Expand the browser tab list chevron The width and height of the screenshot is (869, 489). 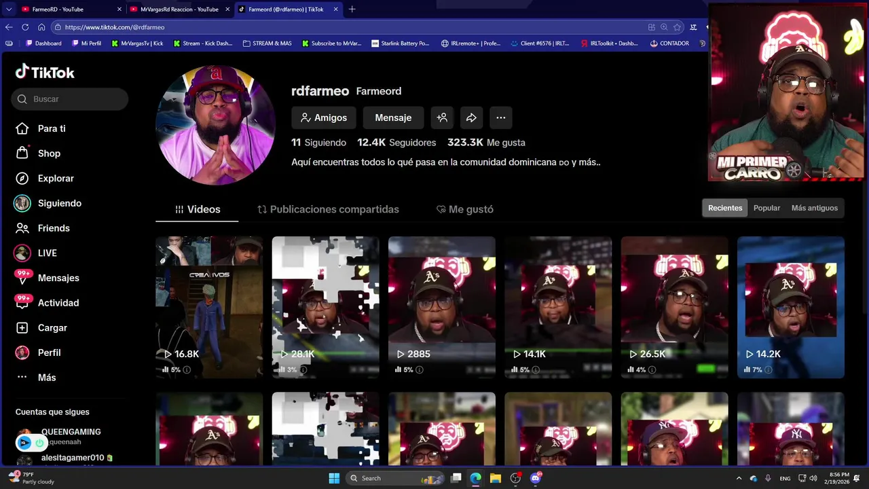(8, 10)
